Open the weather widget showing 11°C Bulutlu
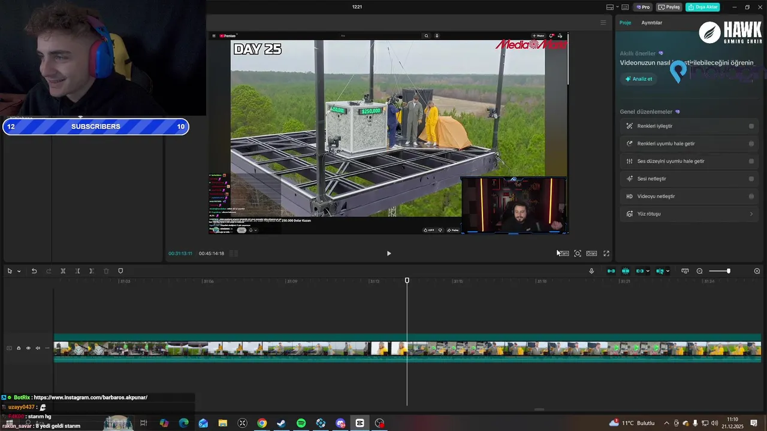Viewport: 767px width, 431px height. pos(632,423)
